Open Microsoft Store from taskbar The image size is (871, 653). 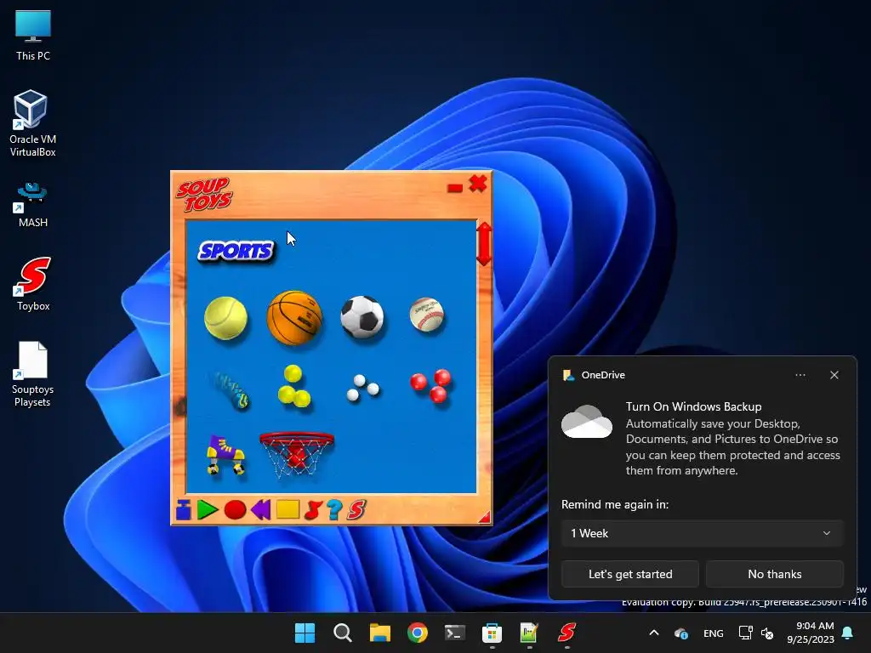492,633
